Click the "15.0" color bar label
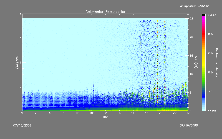Screen dimensions: 222x139 (210, 53)
